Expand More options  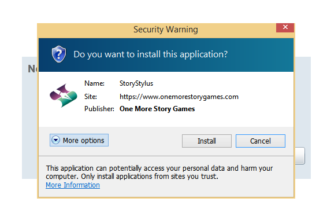(79, 140)
